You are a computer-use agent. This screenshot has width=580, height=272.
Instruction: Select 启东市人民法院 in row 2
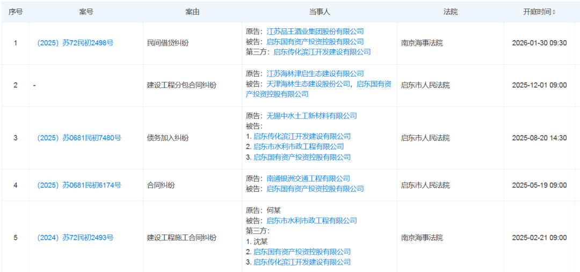[x=425, y=85]
